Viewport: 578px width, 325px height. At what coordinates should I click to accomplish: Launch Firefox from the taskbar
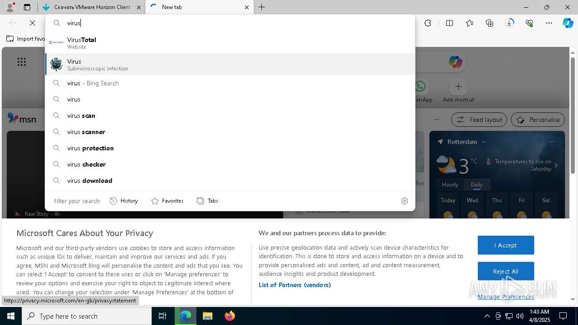(229, 316)
